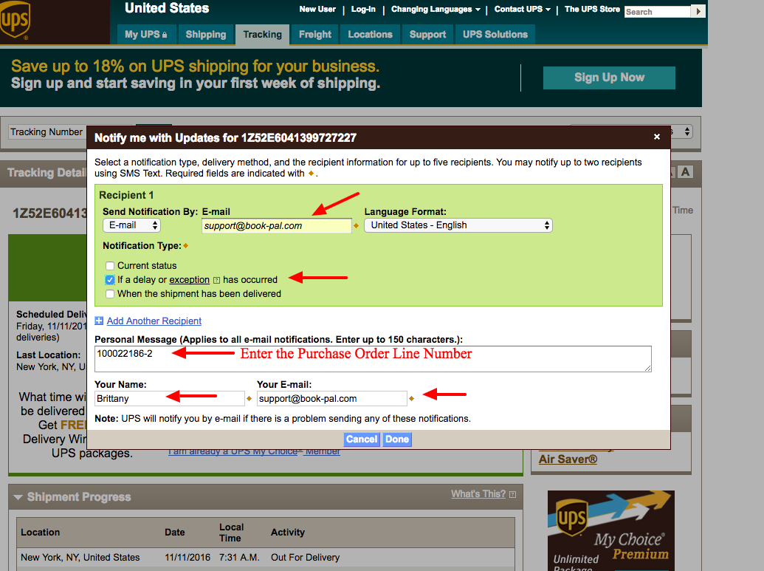The width and height of the screenshot is (764, 571).
Task: Click the plus icon beside Add Another Recipient
Action: pos(99,321)
